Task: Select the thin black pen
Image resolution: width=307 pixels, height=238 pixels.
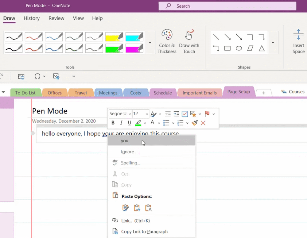Action: (14, 37)
